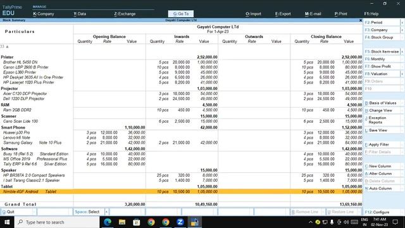Click the scroll-up arrow above Printer
Image resolution: width=405 pixels, height=228 pixels.
[x=7, y=46]
